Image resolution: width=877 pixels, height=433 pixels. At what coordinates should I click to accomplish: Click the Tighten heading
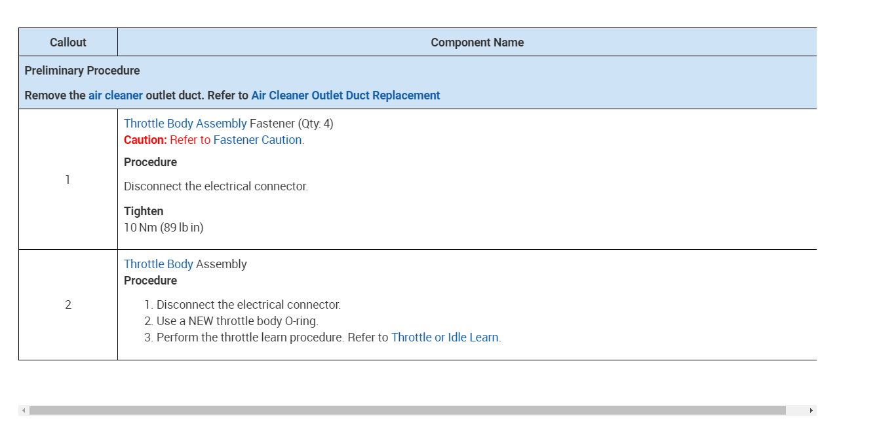144,211
